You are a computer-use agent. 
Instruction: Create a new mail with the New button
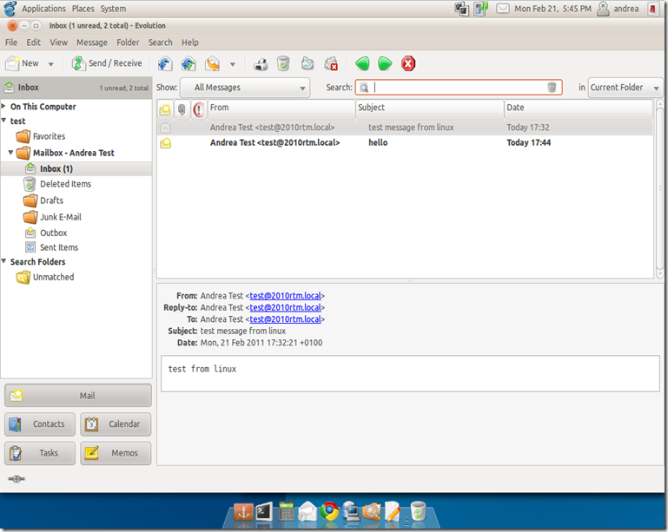(23, 63)
